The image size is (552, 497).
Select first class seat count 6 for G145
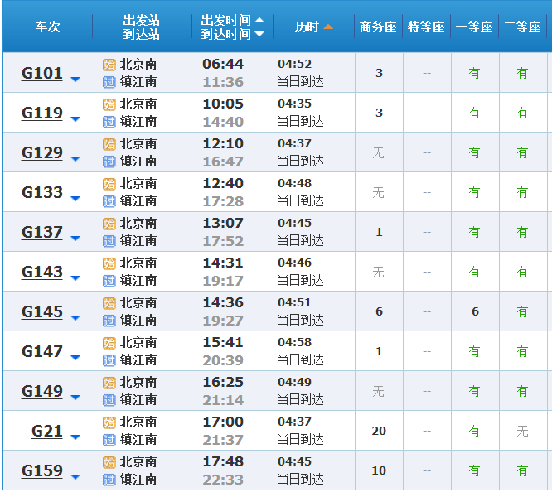point(475,311)
